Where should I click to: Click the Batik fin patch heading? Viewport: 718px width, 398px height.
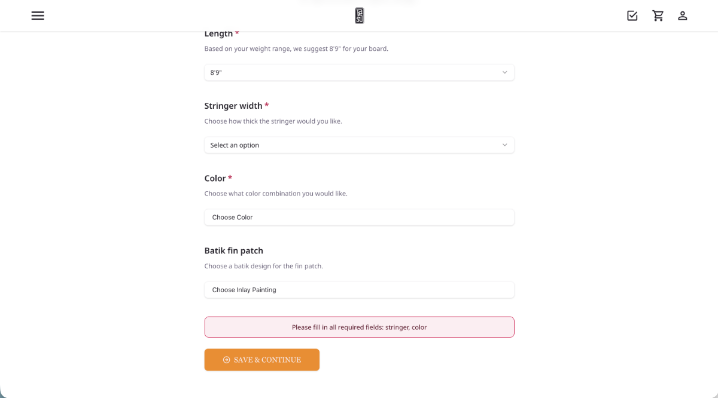(x=234, y=250)
